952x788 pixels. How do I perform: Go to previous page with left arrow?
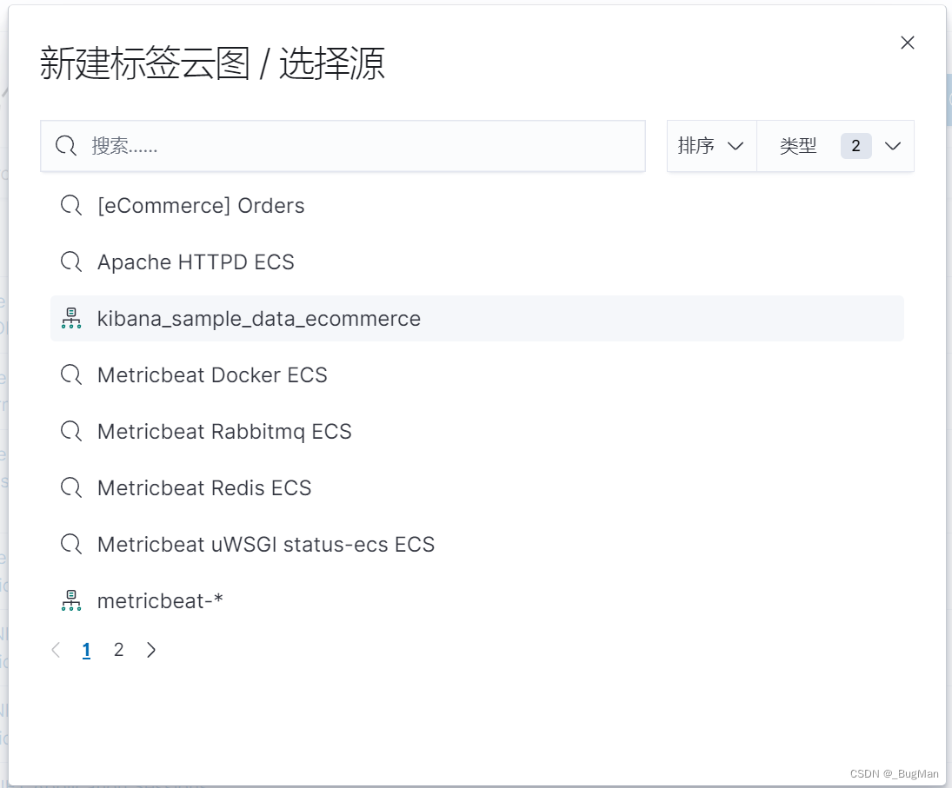(x=56, y=650)
